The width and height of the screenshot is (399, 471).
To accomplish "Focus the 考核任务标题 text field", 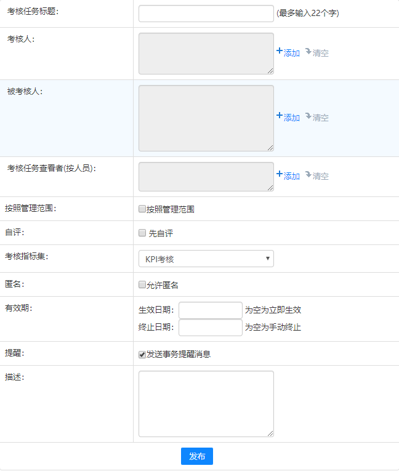I will [206, 14].
